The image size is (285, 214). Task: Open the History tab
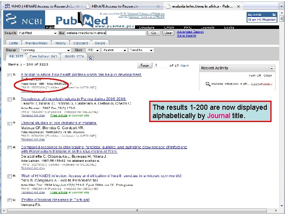click(60, 43)
